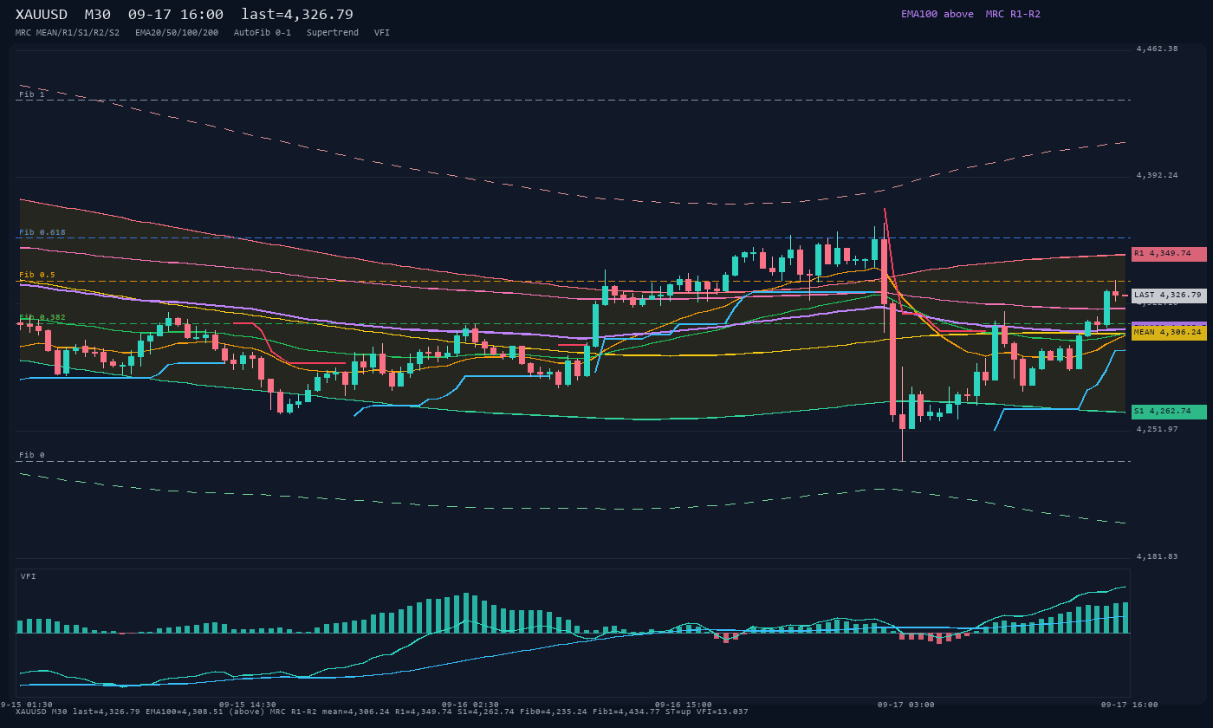Click the last=4,326.79 header value
The image size is (1213, 728).
coord(297,14)
